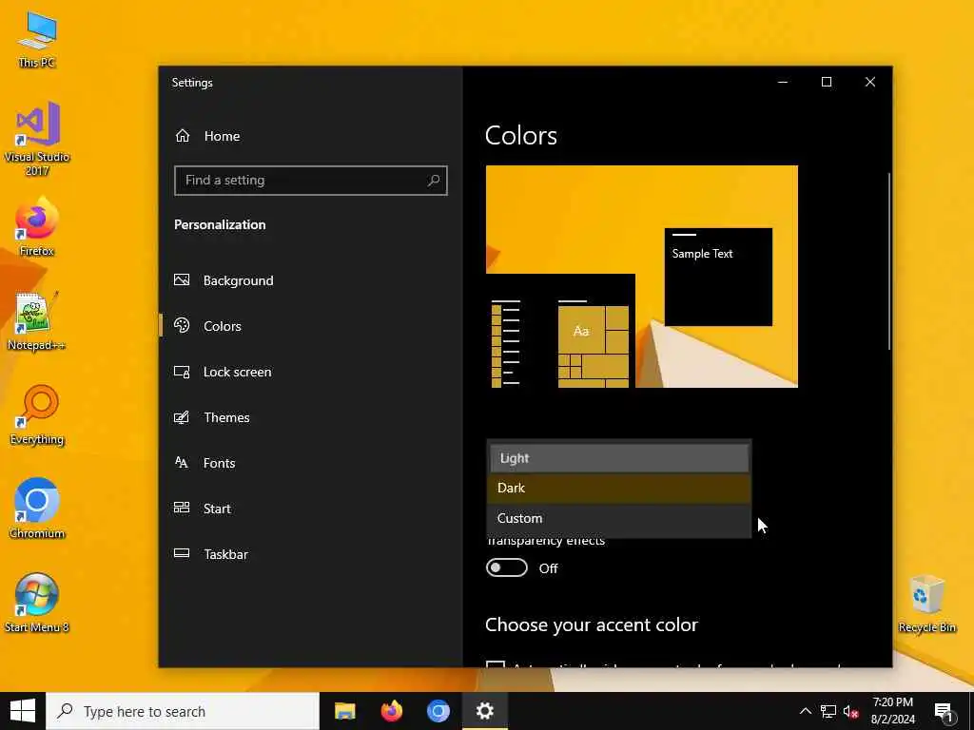Open Lock screen settings

pos(223,372)
